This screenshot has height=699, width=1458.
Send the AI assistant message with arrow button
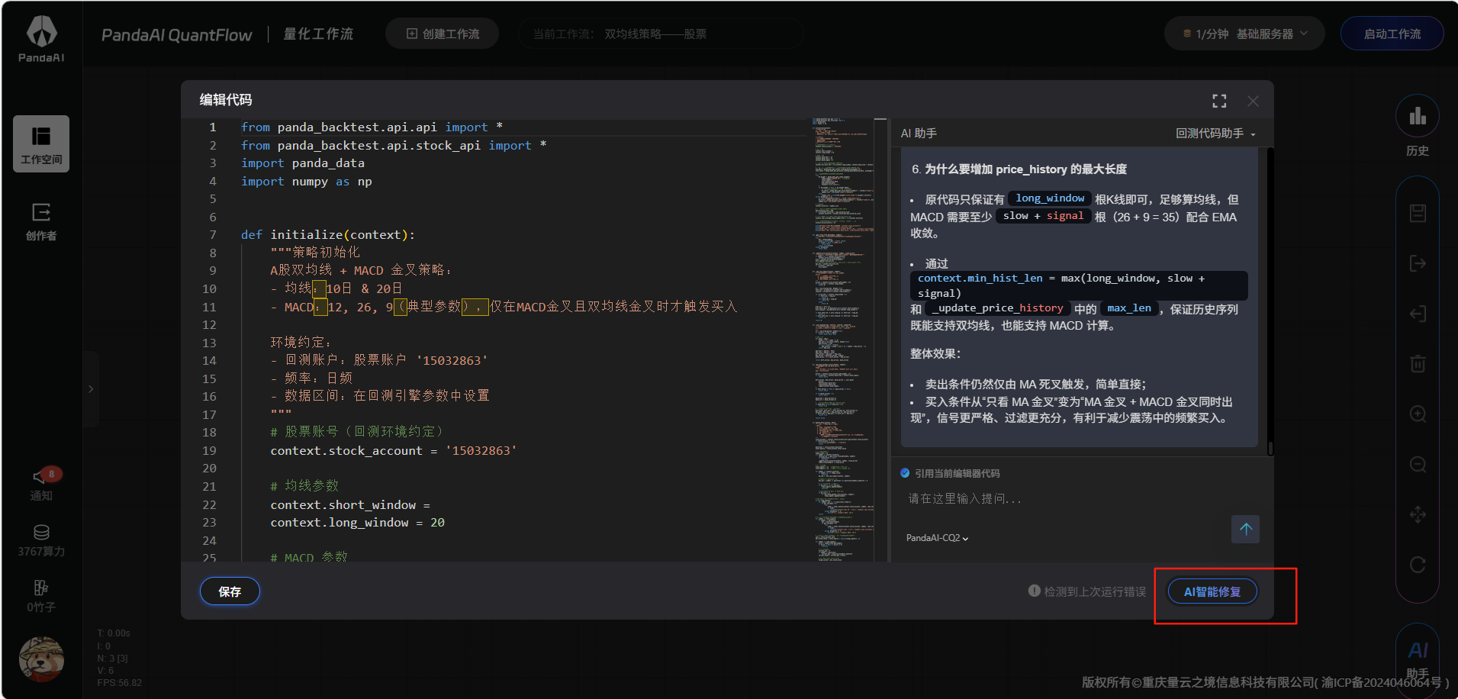coord(1245,529)
